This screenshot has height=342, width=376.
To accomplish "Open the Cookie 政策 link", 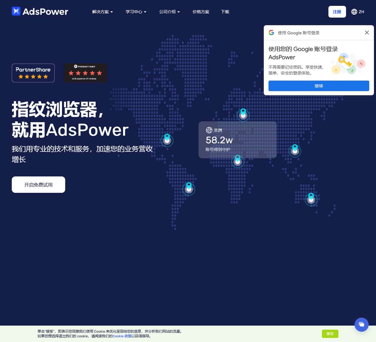I will pos(122,336).
